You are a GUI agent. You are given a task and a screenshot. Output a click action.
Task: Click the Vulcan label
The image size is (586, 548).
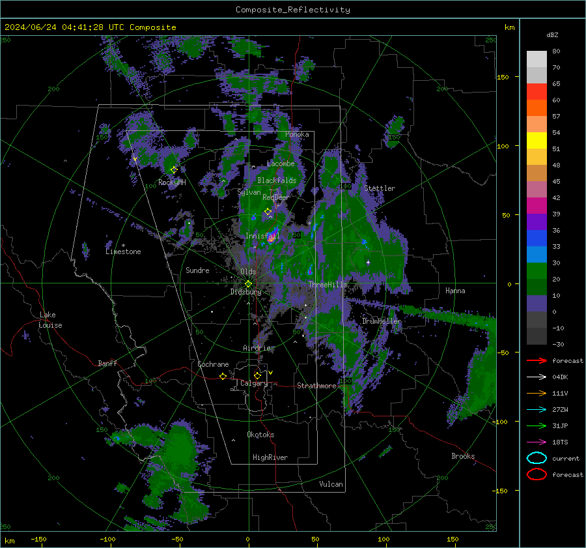pyautogui.click(x=331, y=484)
